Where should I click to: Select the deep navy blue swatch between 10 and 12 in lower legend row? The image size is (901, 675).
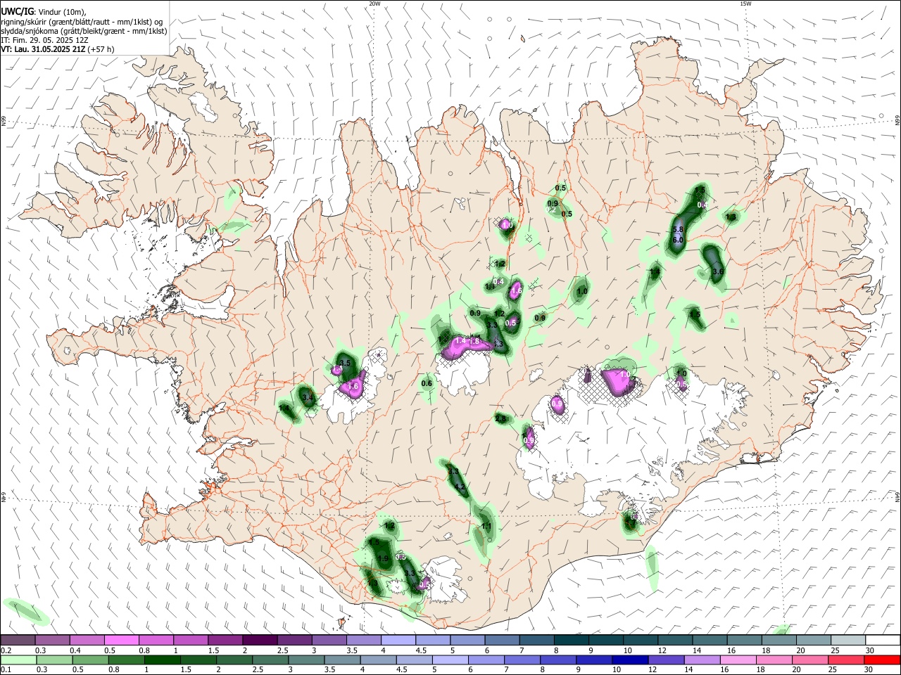click(629, 660)
